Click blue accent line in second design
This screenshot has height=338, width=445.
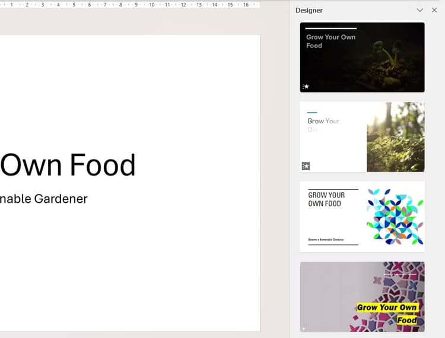[x=312, y=113]
